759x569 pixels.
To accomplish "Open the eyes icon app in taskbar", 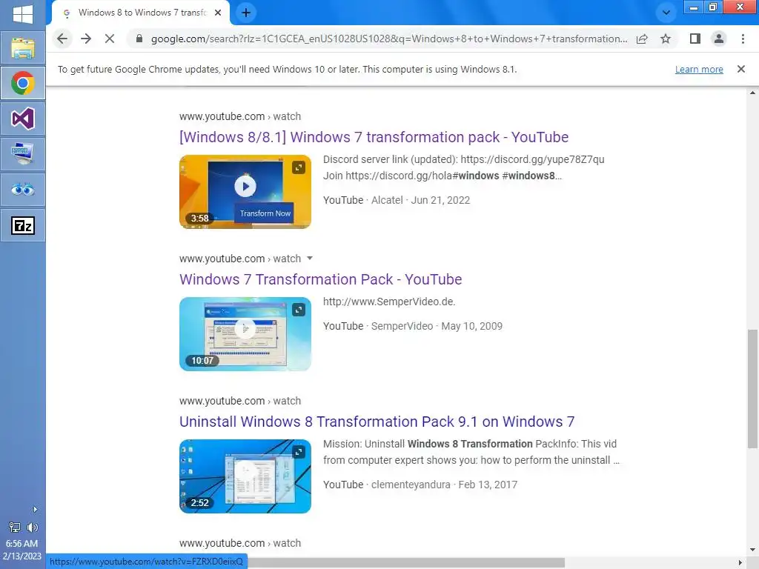I will (23, 190).
